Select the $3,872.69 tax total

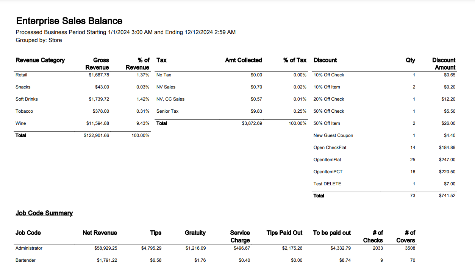252,123
